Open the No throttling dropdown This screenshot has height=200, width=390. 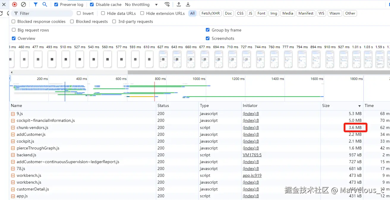tap(141, 4)
